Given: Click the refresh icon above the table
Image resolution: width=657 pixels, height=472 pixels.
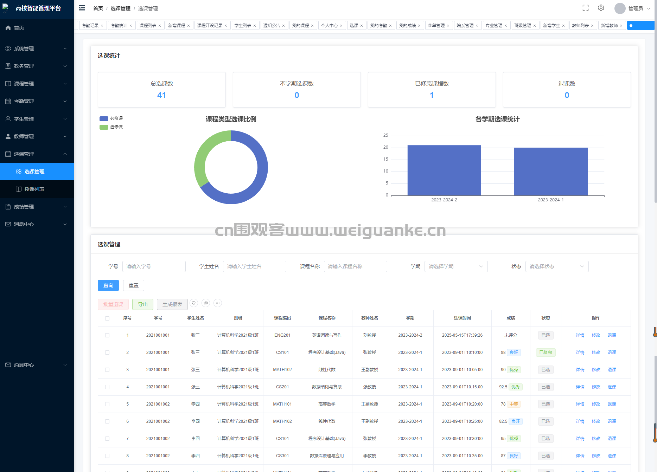Looking at the screenshot, I should click(x=194, y=303).
